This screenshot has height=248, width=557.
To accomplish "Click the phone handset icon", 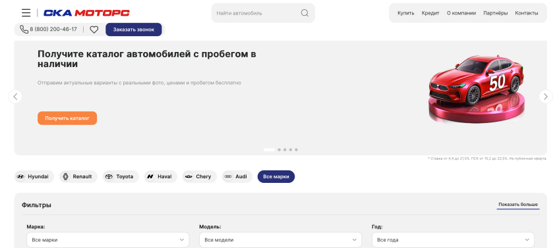I will 24,30.
